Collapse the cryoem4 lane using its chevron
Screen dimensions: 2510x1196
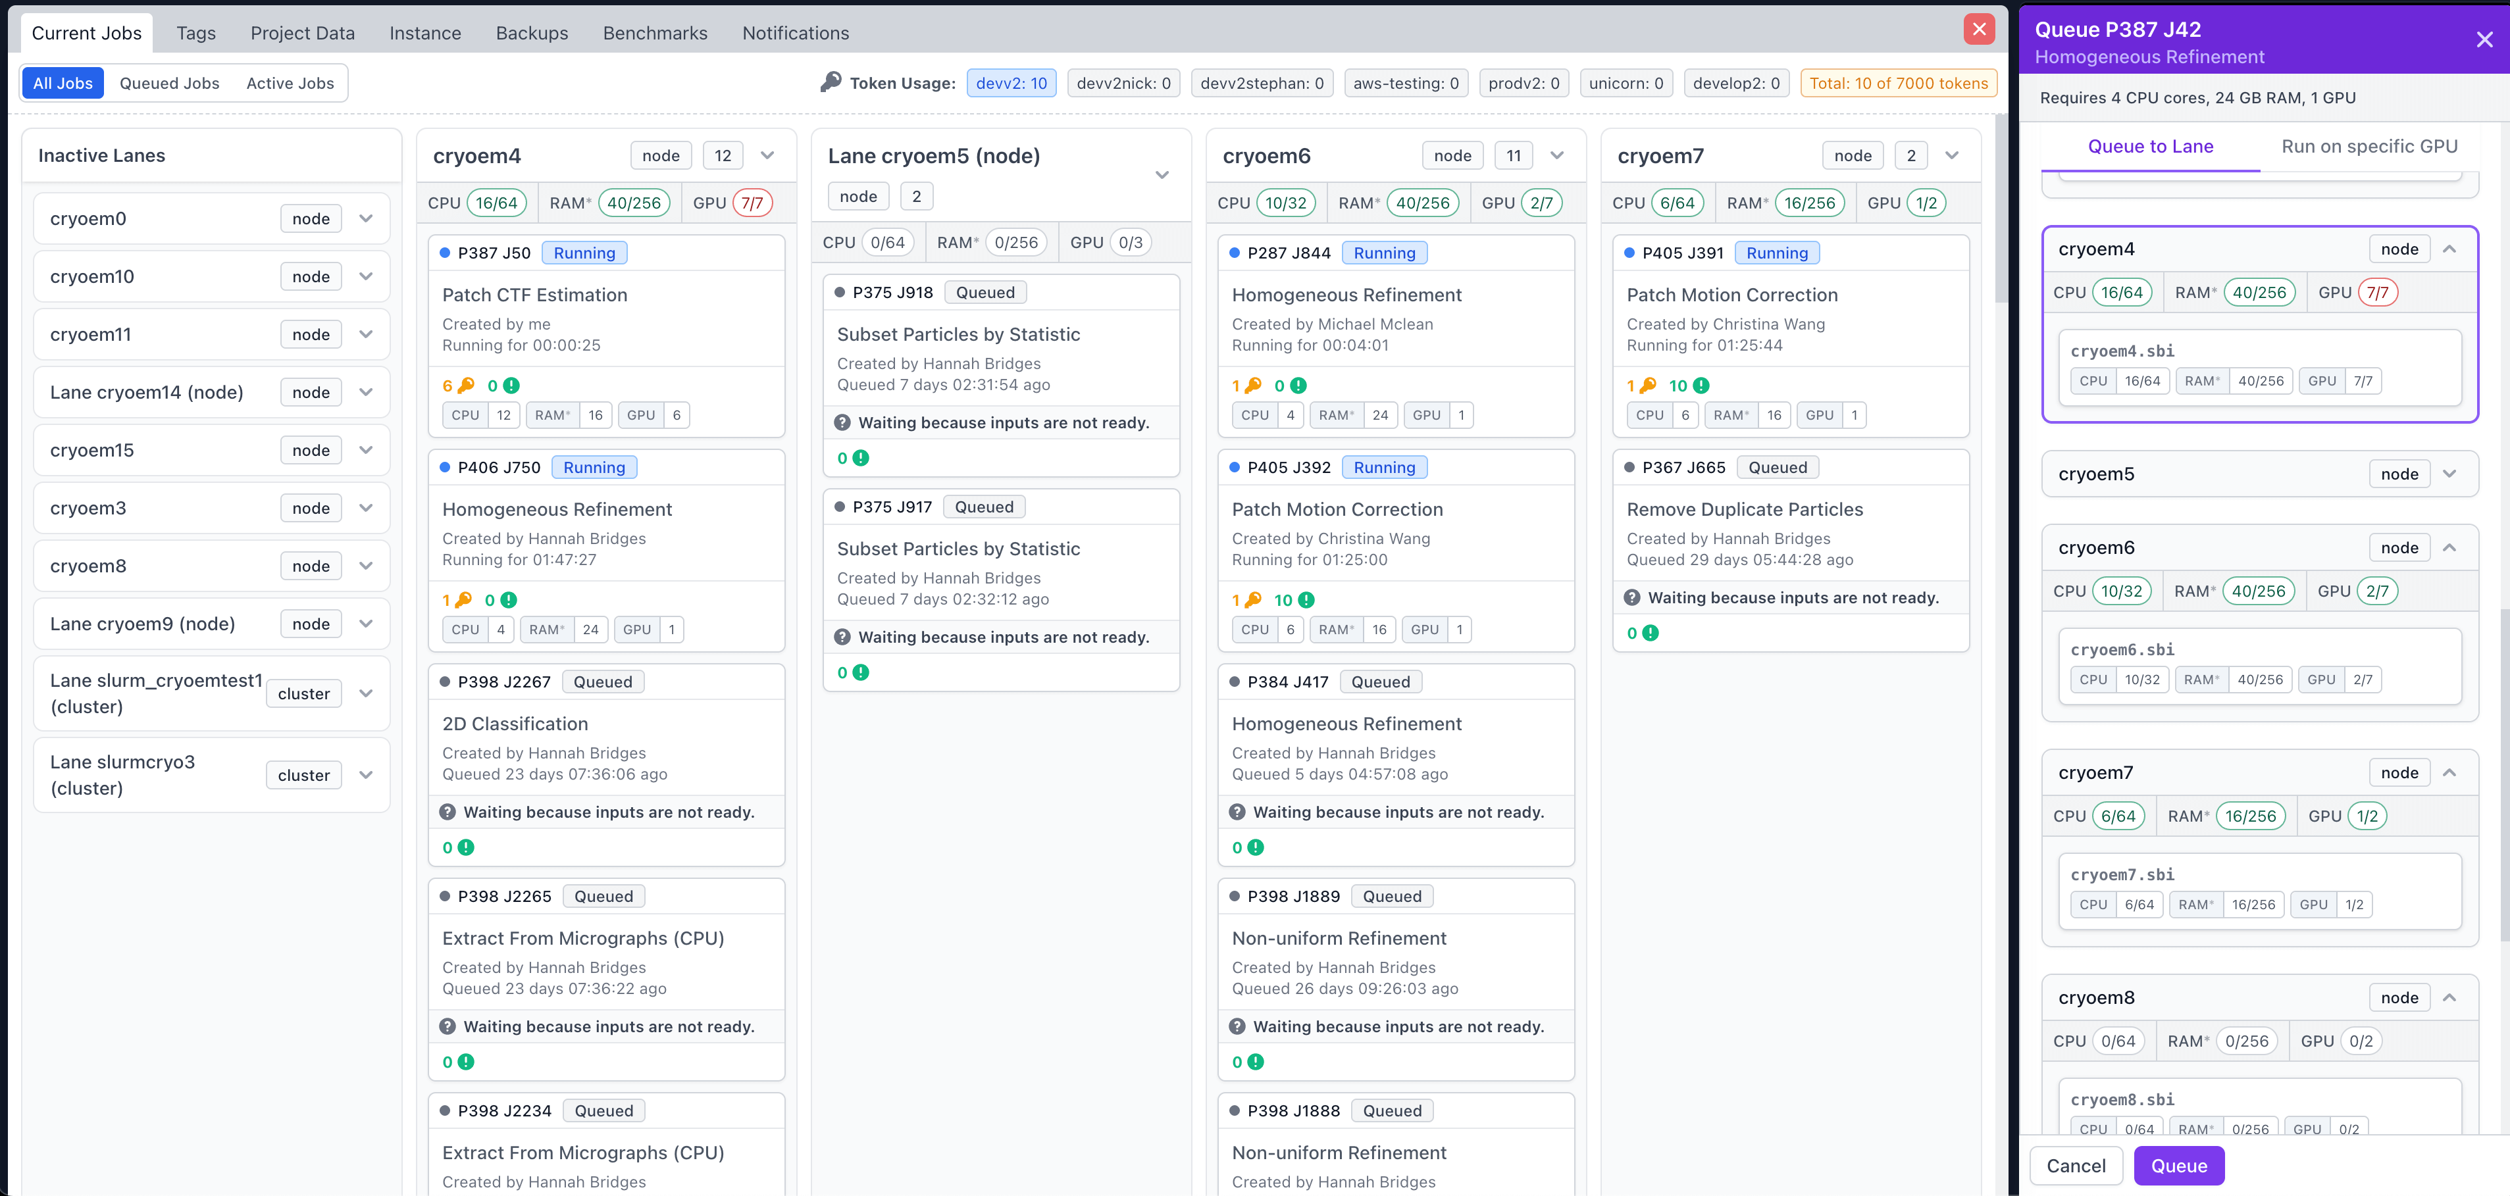[x=768, y=155]
